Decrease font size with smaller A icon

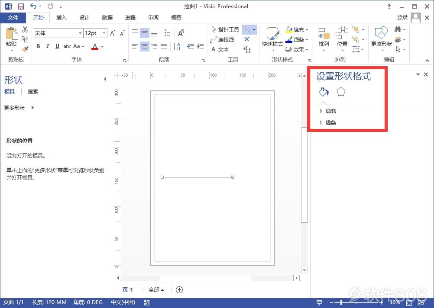[122, 33]
